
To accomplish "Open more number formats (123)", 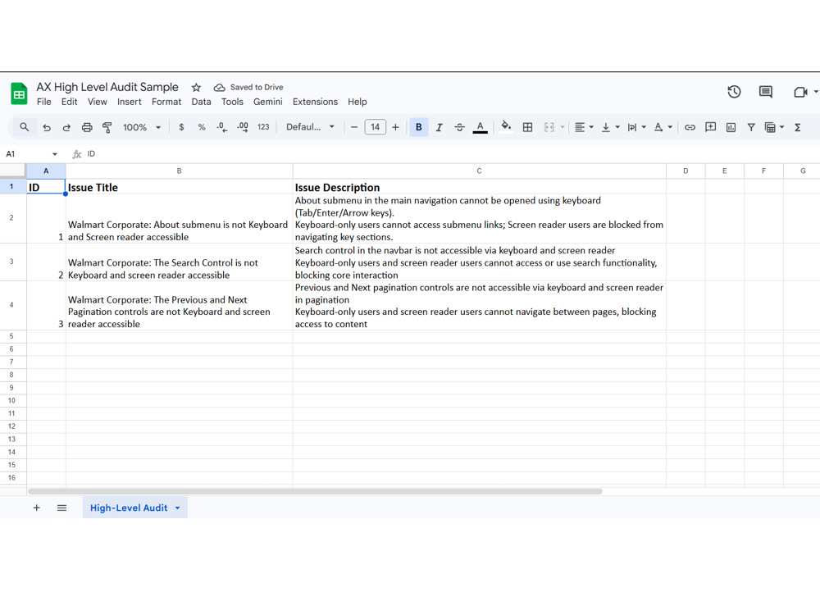I will (x=263, y=127).
